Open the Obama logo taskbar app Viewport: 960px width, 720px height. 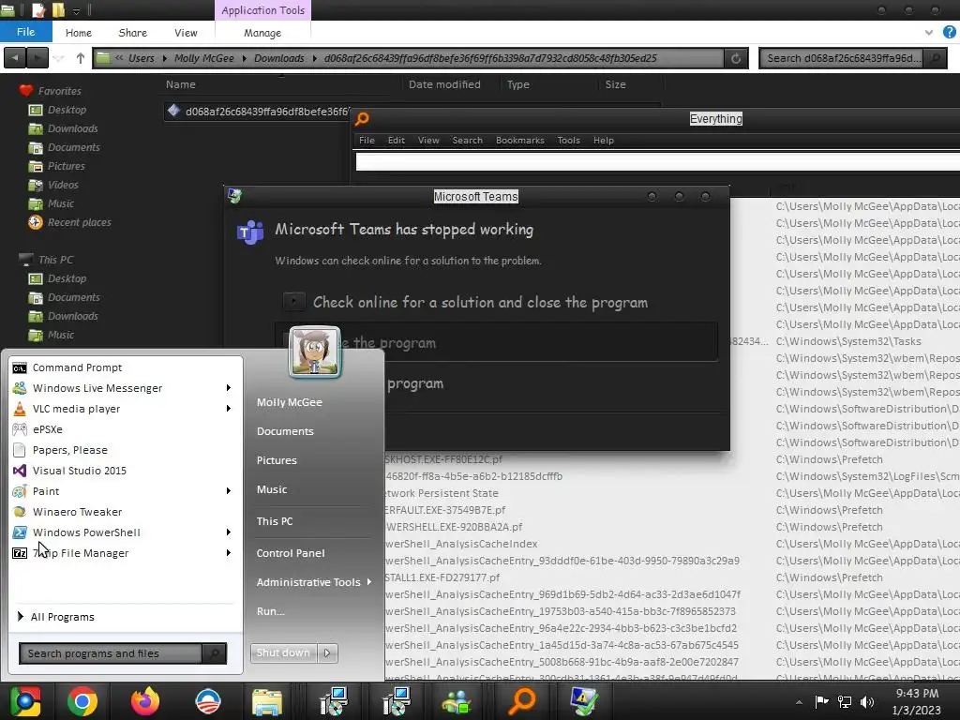tap(207, 701)
